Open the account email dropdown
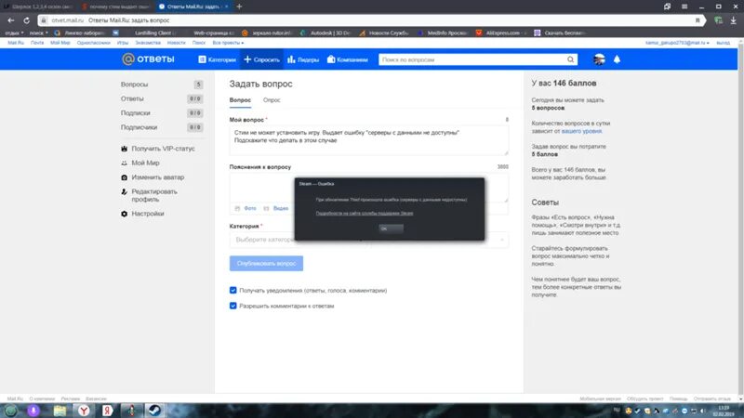The image size is (744, 418). 677,43
